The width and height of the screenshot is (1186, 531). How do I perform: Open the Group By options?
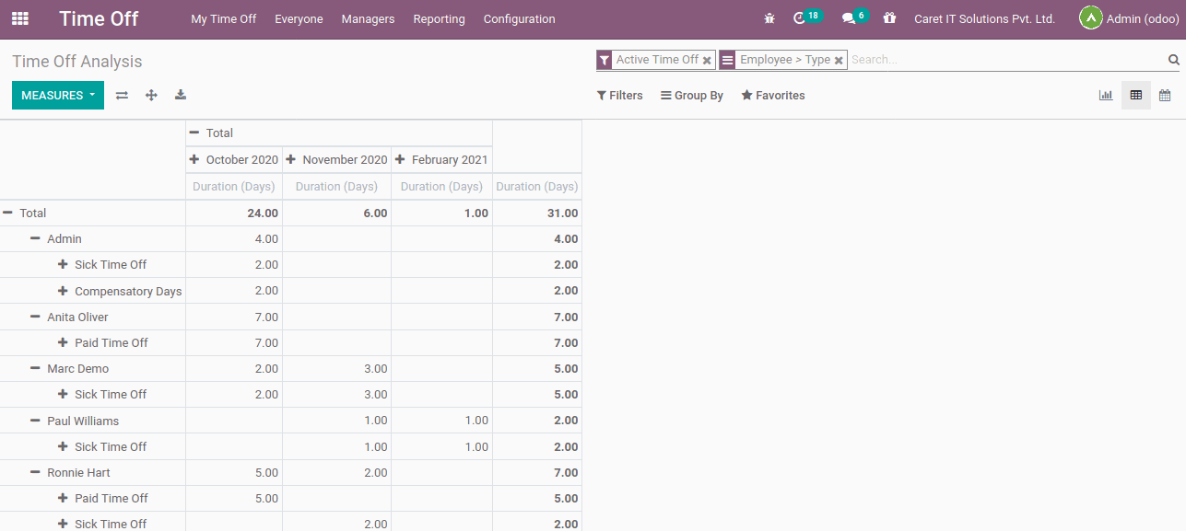click(692, 95)
